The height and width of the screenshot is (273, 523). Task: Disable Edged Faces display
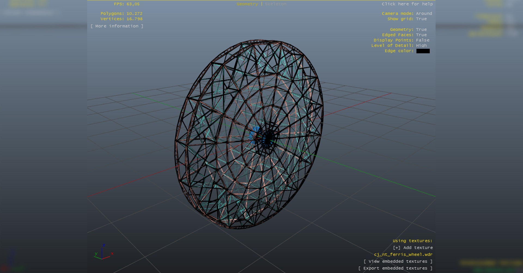421,35
